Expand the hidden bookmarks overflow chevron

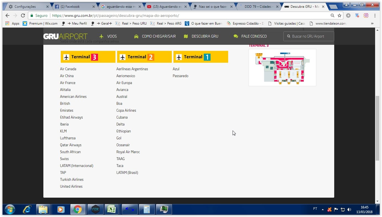coord(372,23)
